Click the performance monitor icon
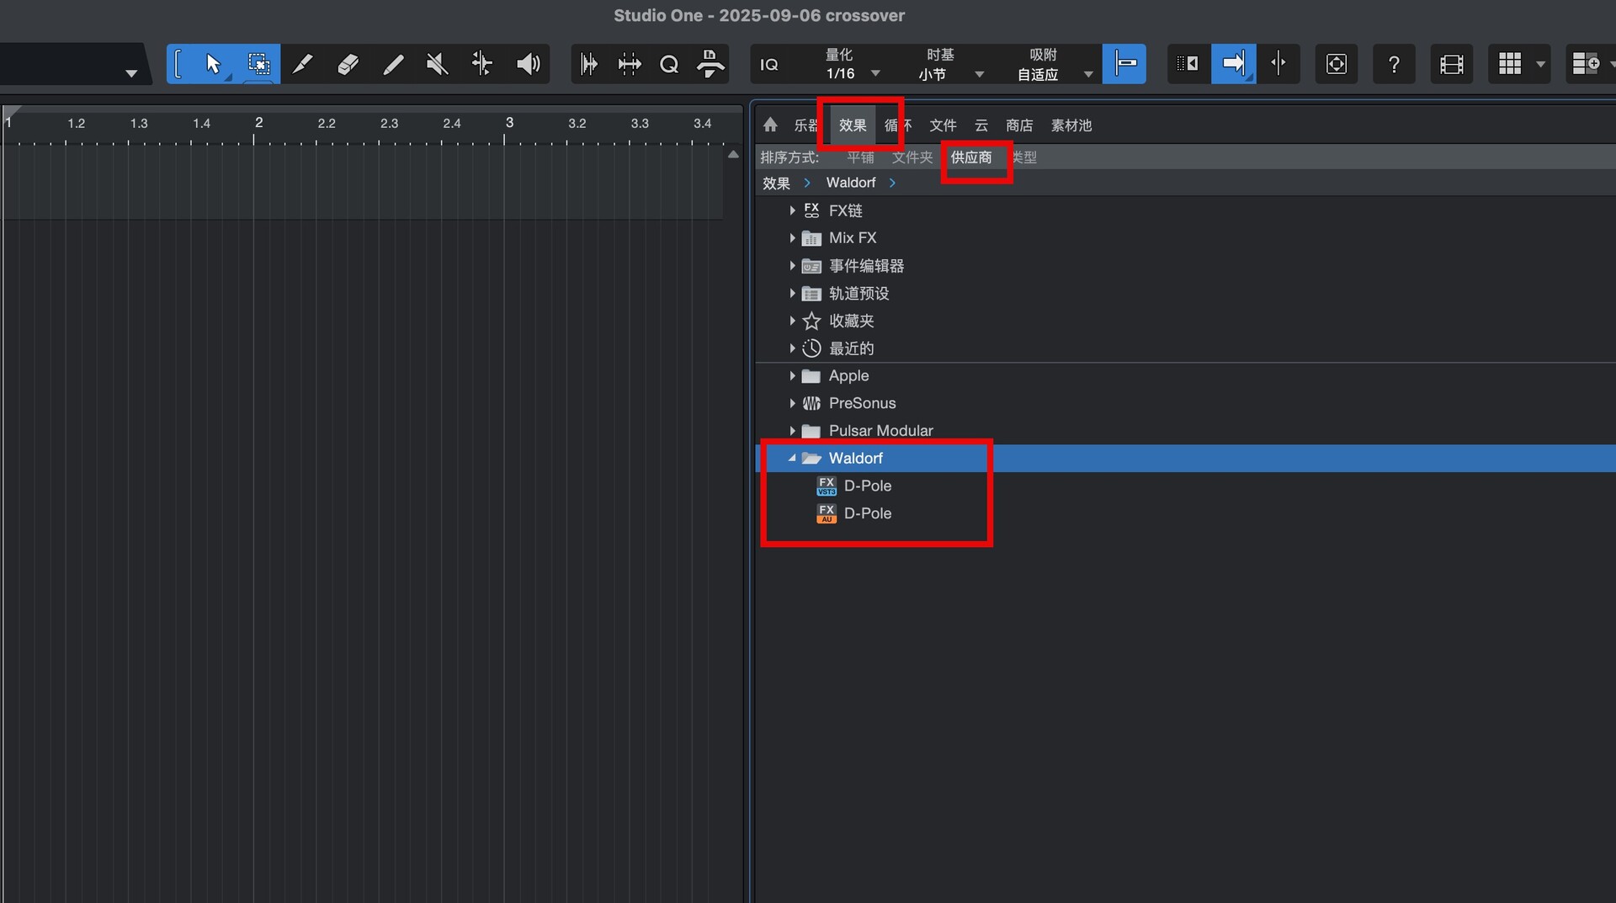 1337,64
